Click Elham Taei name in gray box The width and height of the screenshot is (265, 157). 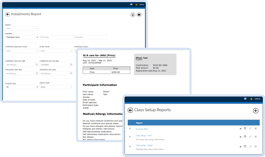(142, 58)
